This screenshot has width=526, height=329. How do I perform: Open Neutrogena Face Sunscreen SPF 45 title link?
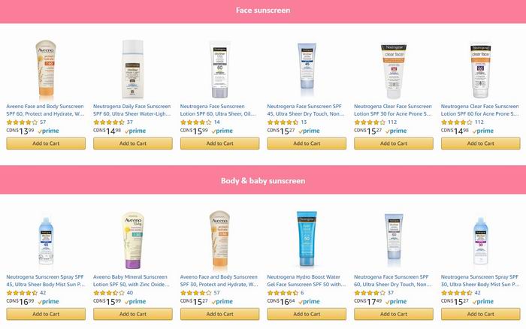pos(306,110)
